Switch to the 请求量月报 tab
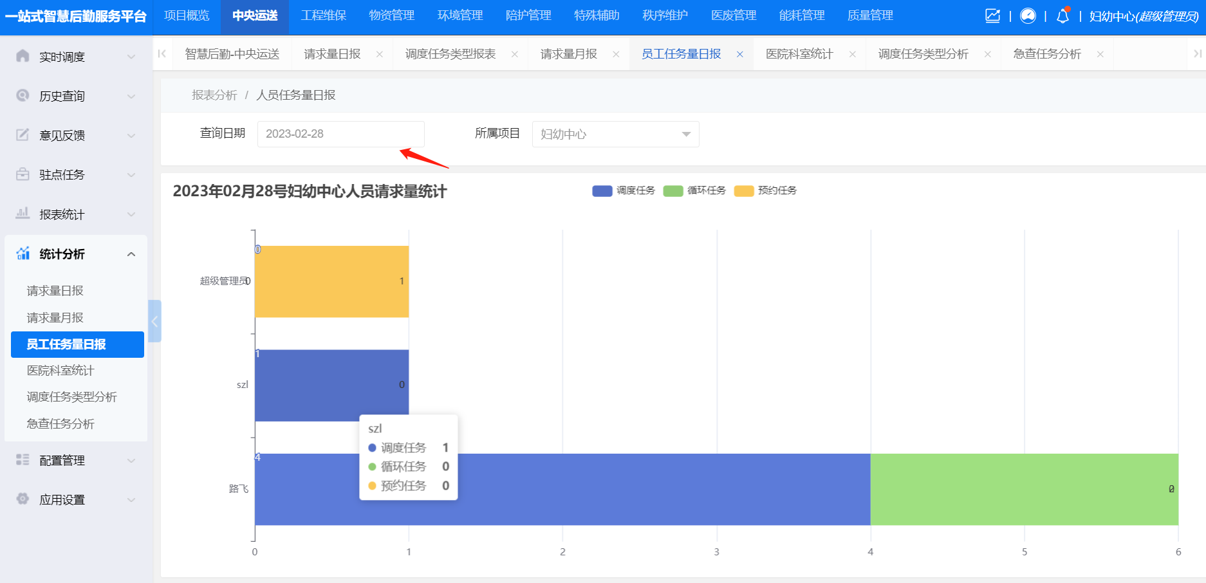The width and height of the screenshot is (1206, 583). [568, 54]
